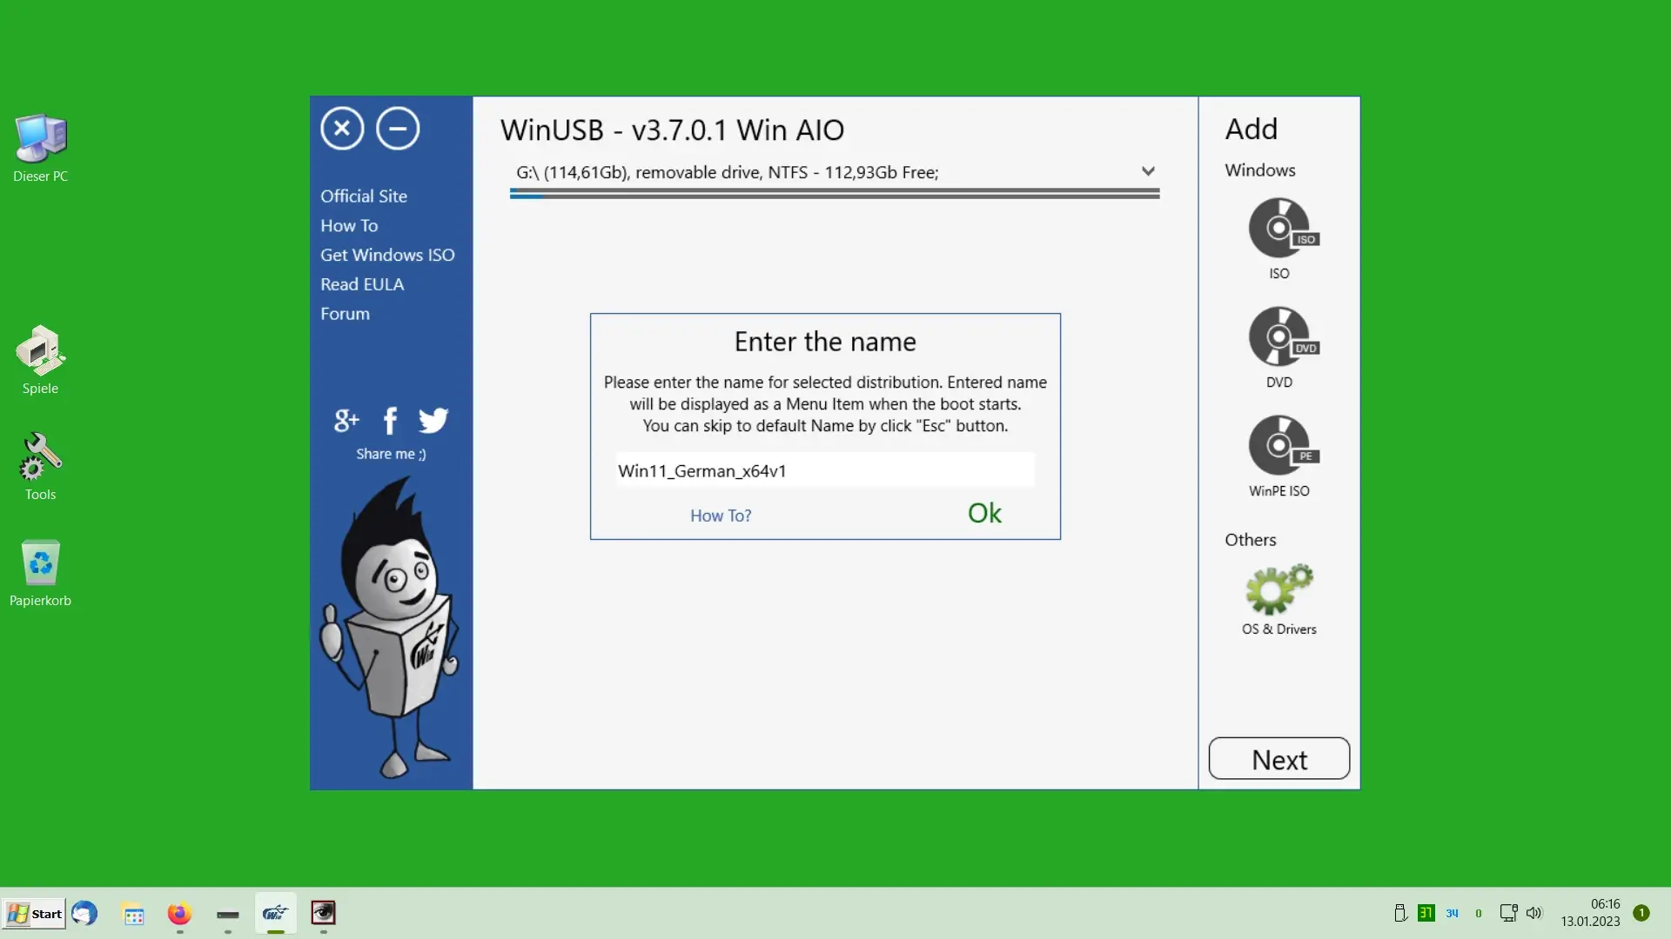Open Papierkorb recycle bin
The height and width of the screenshot is (939, 1671).
pyautogui.click(x=40, y=573)
